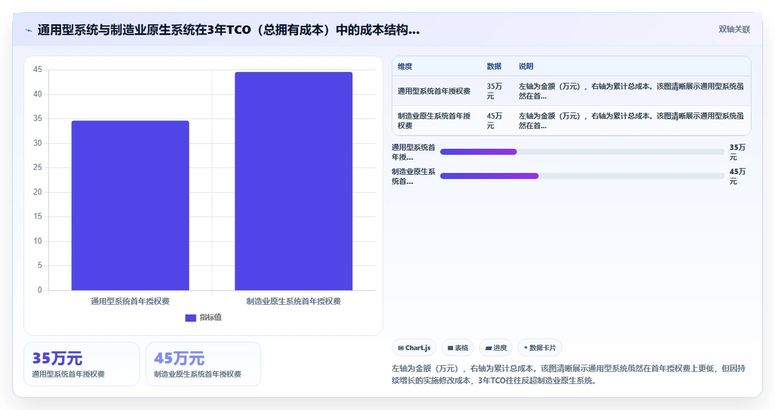
Task: Click the description in the 制造业原生系统 table row
Action: [631, 120]
